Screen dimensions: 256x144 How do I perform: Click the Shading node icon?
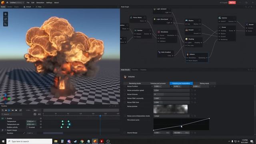[x=187, y=39]
